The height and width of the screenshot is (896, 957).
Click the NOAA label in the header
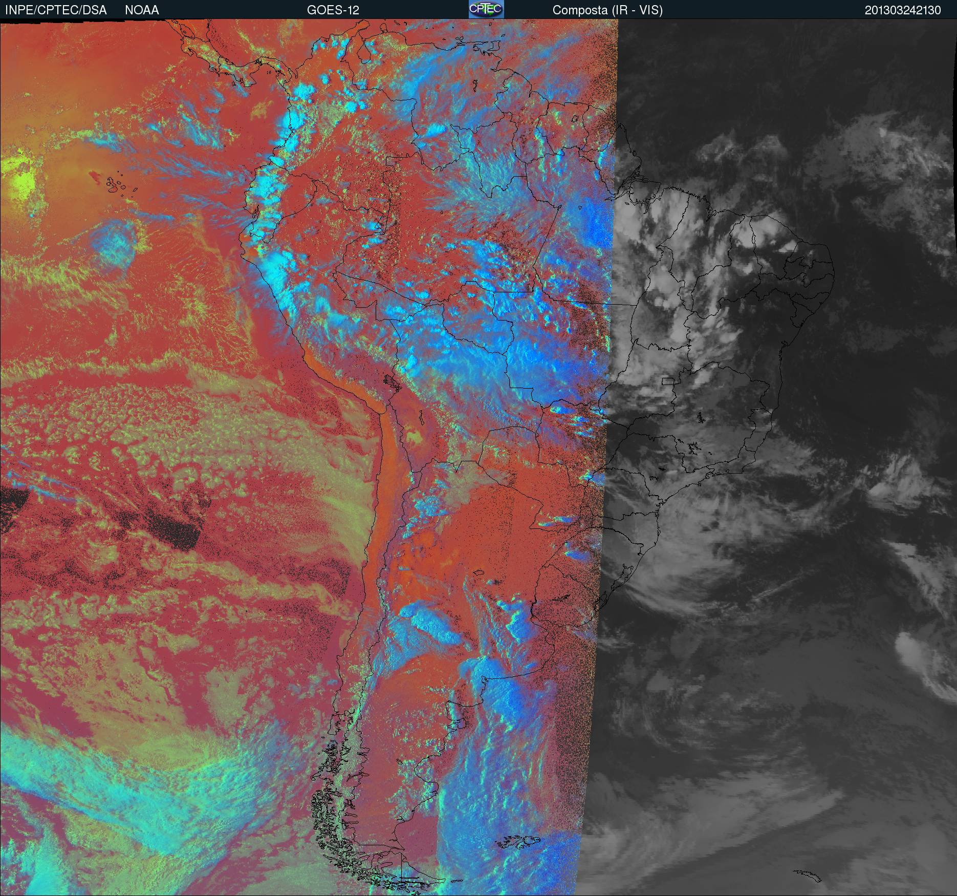142,10
